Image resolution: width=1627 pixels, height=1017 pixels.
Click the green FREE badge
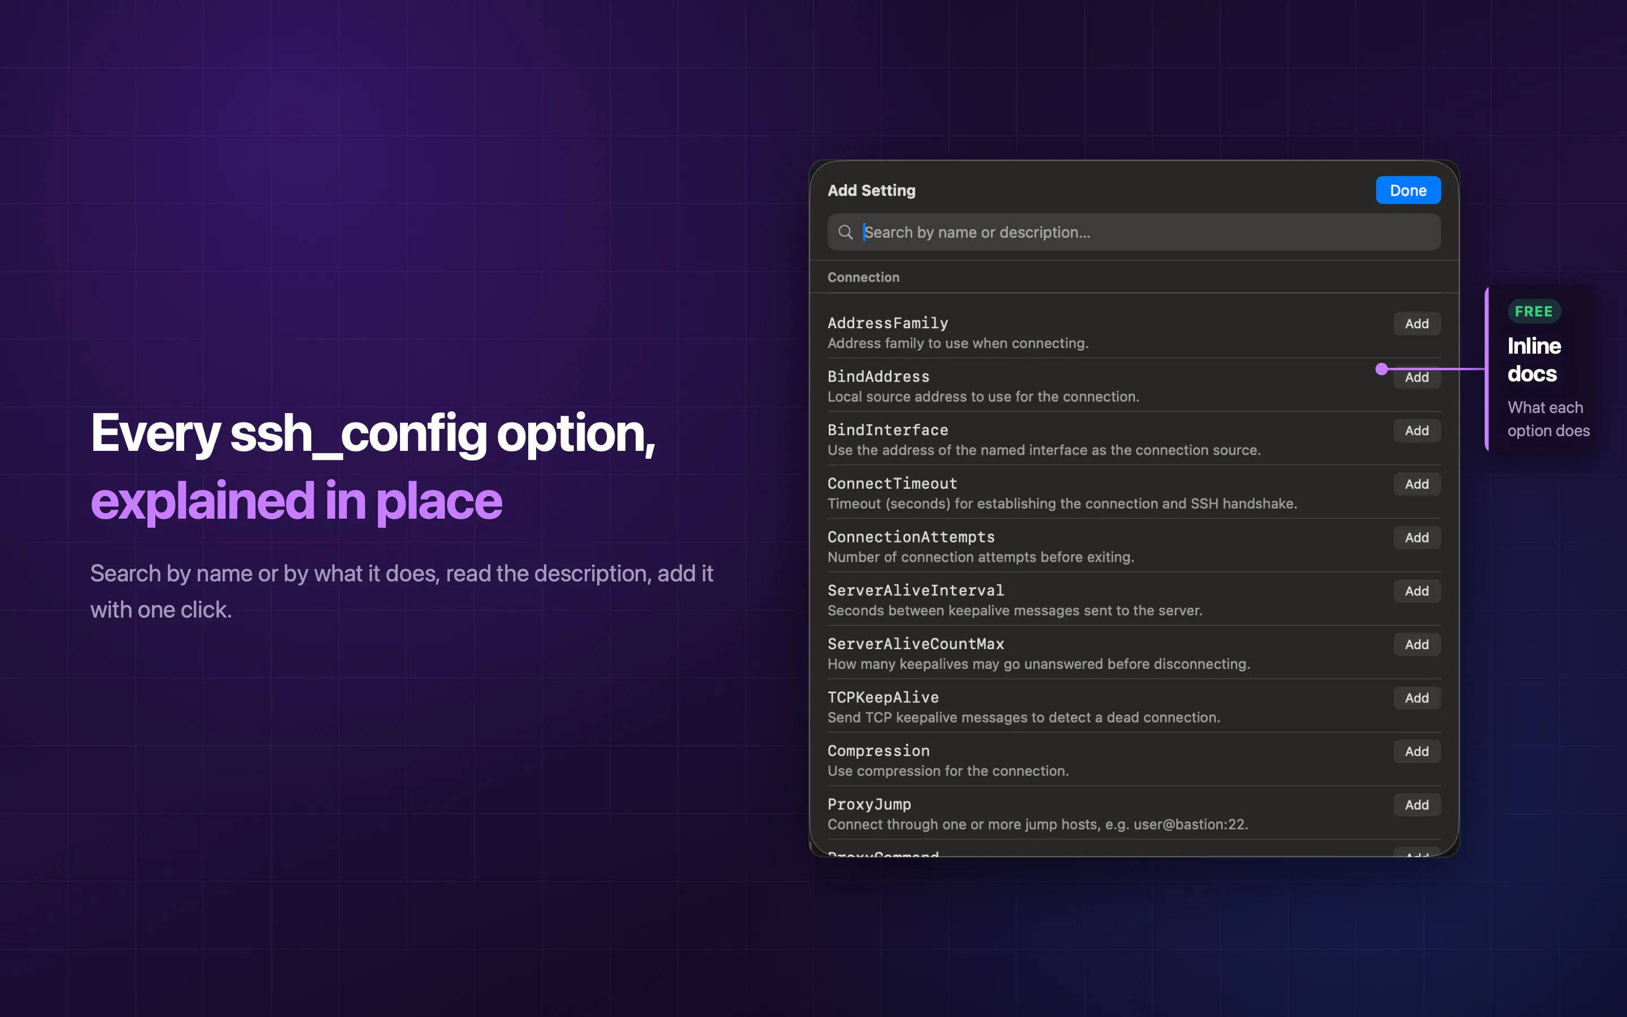point(1534,311)
